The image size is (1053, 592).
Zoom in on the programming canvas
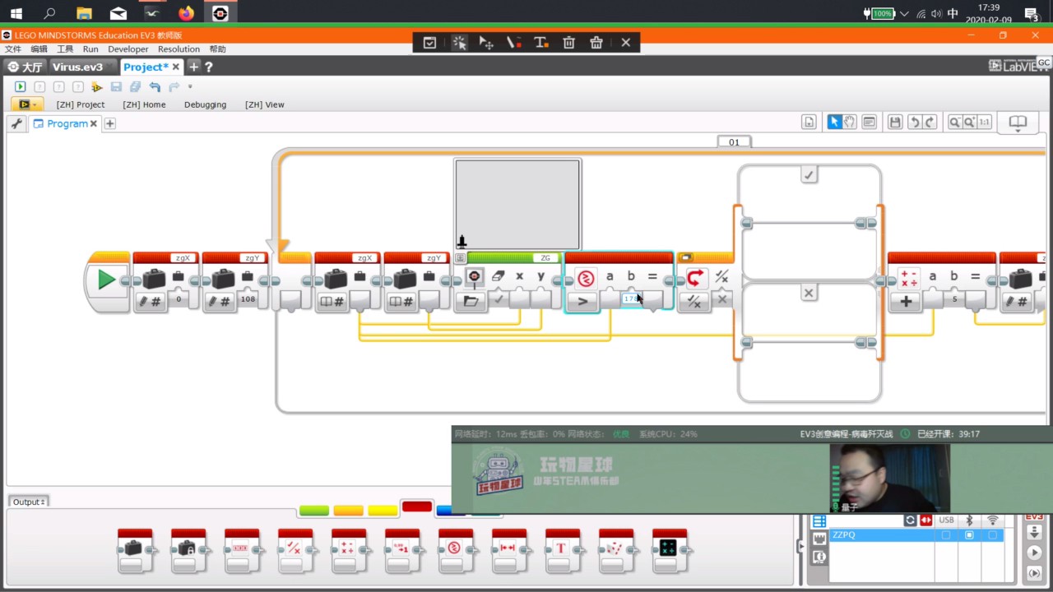pos(970,122)
